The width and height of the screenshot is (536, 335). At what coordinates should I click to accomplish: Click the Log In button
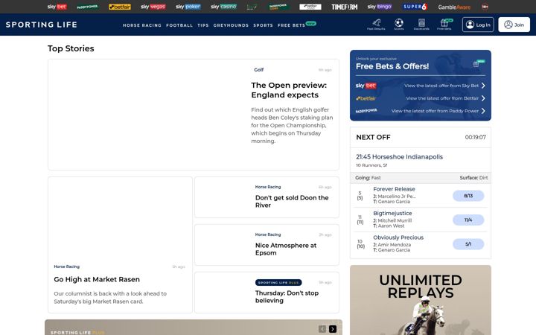click(478, 25)
